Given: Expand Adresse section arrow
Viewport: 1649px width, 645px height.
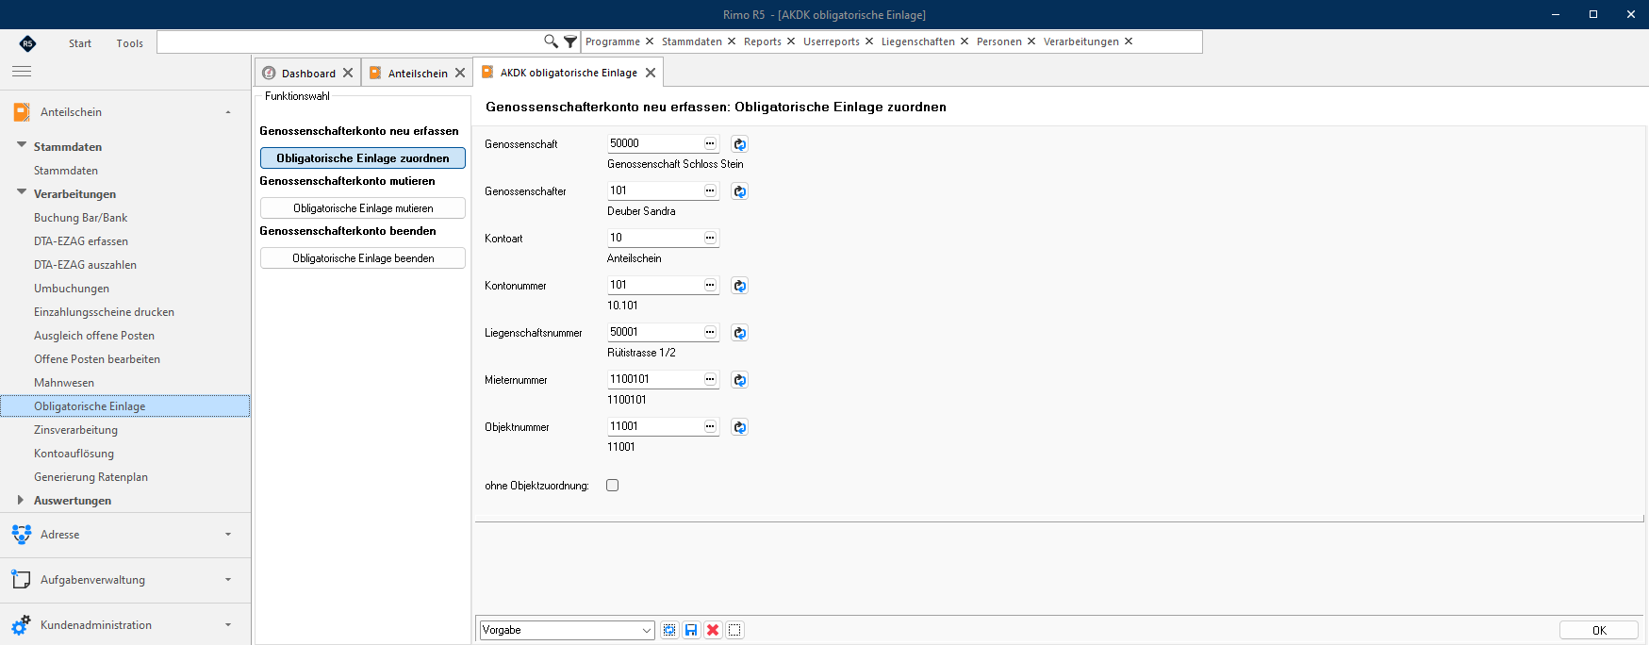Looking at the screenshot, I should (228, 535).
